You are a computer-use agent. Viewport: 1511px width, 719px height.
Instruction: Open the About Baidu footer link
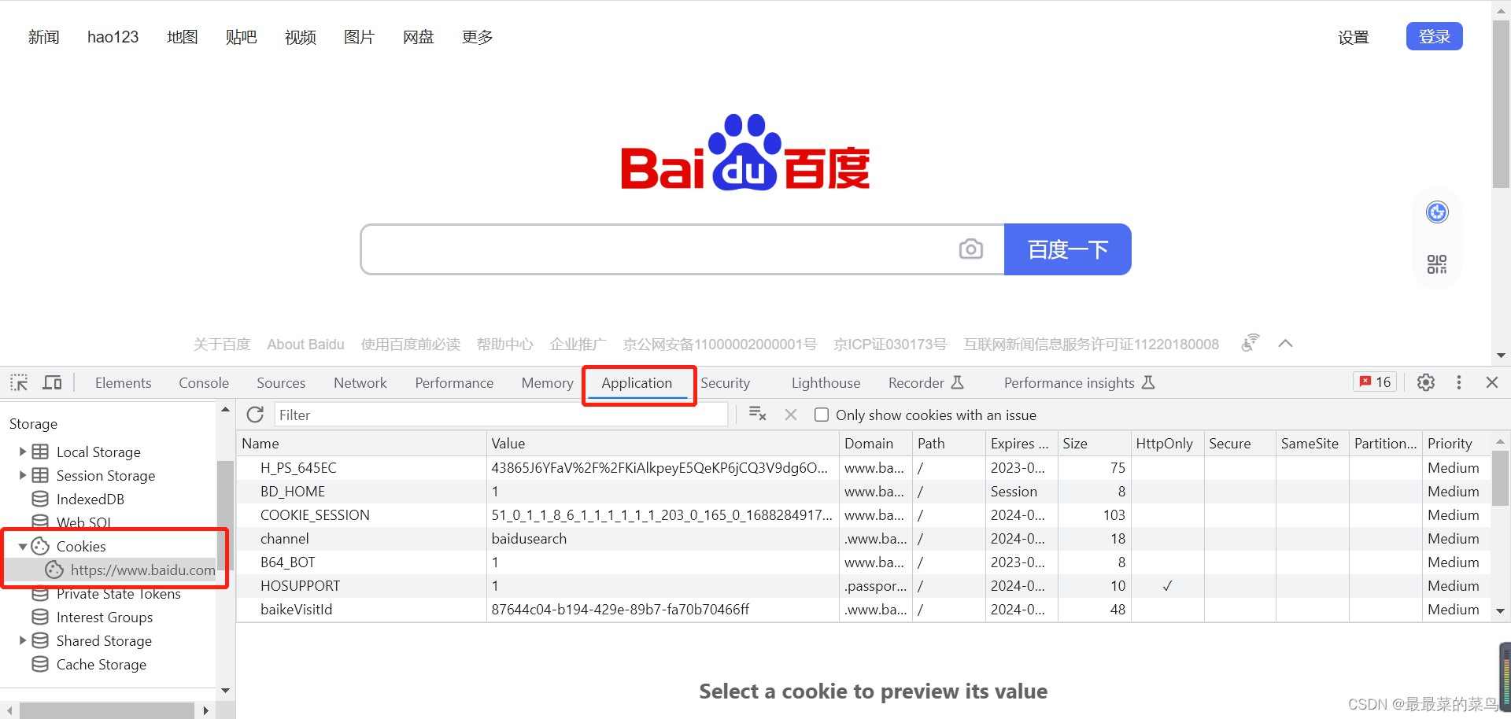305,344
